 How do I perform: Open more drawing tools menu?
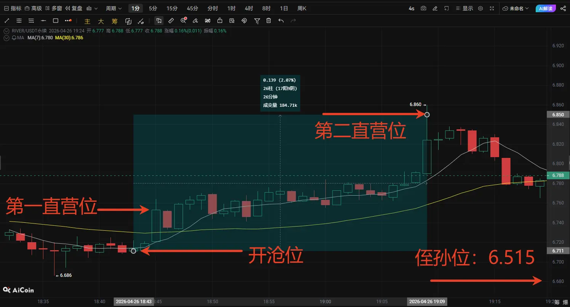click(x=68, y=21)
